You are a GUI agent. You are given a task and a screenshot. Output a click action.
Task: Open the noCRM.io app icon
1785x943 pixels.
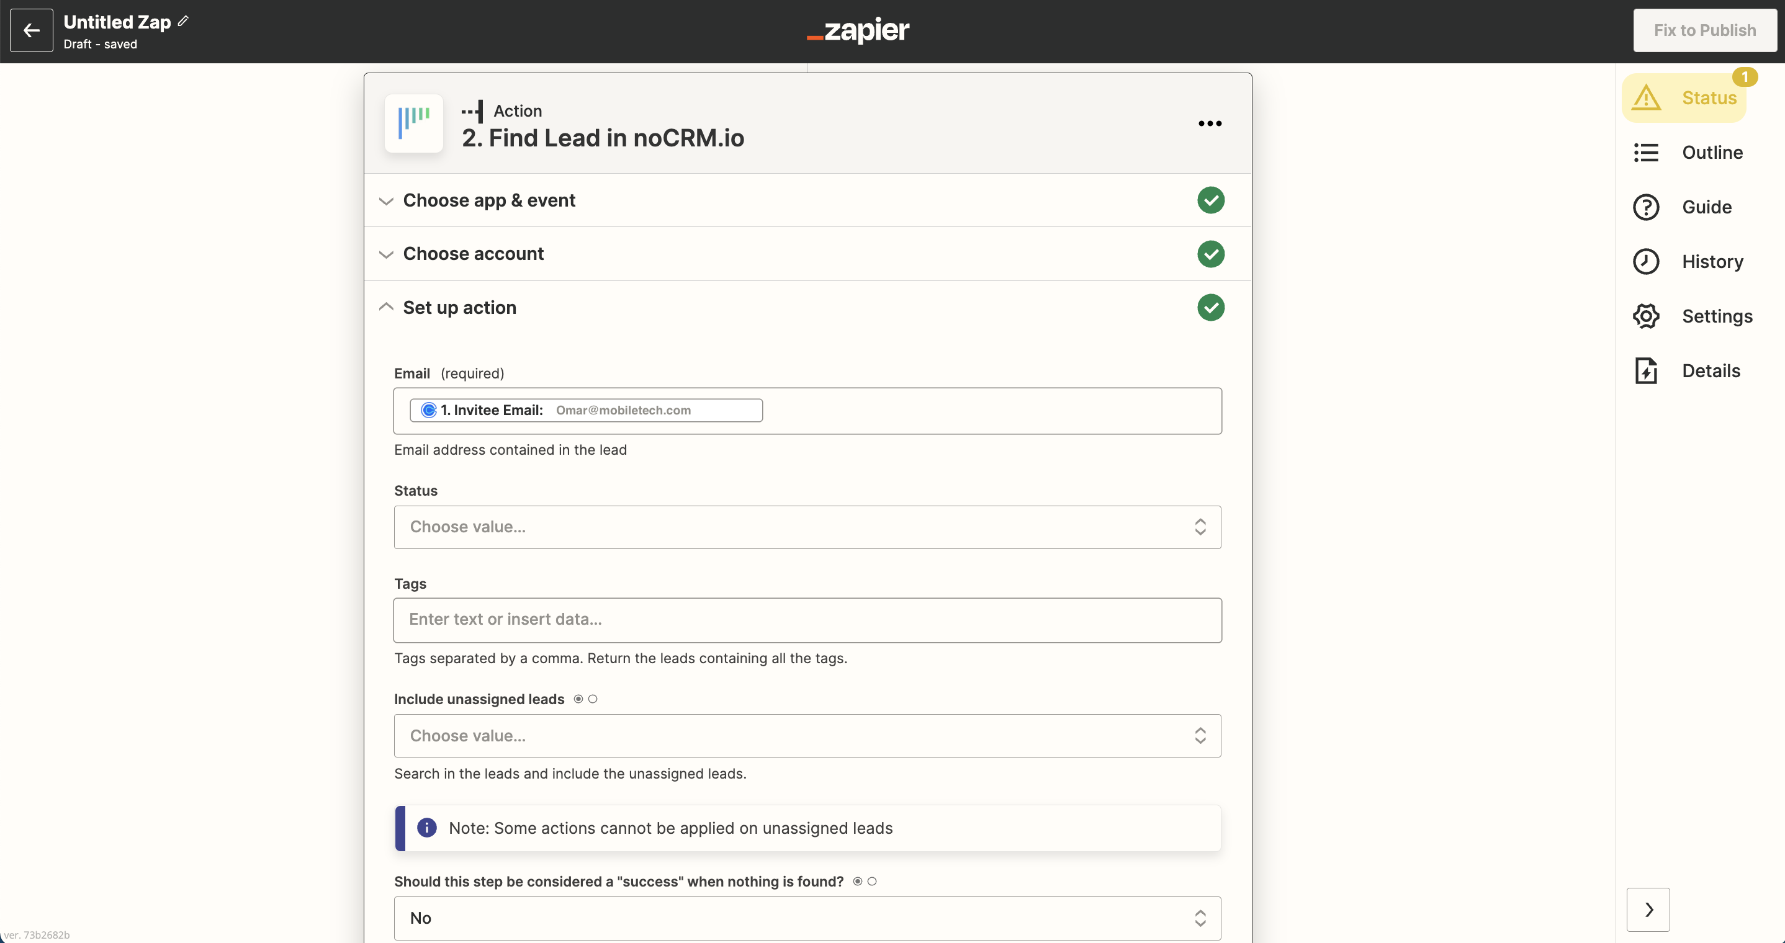pos(414,123)
